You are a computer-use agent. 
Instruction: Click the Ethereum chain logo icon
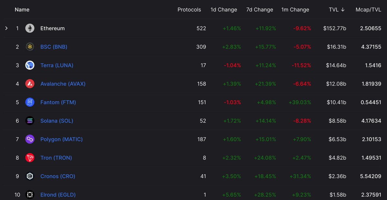coord(30,28)
